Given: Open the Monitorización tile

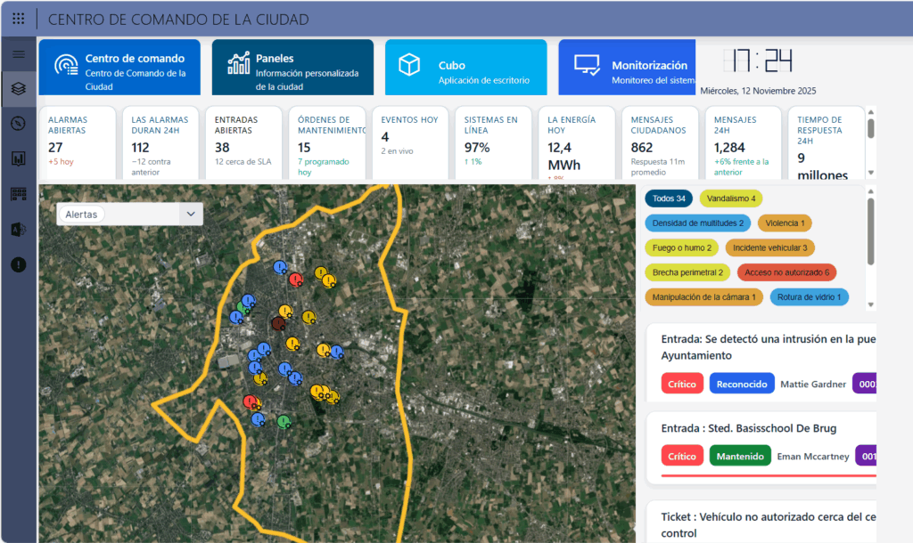Looking at the screenshot, I should pos(627,67).
